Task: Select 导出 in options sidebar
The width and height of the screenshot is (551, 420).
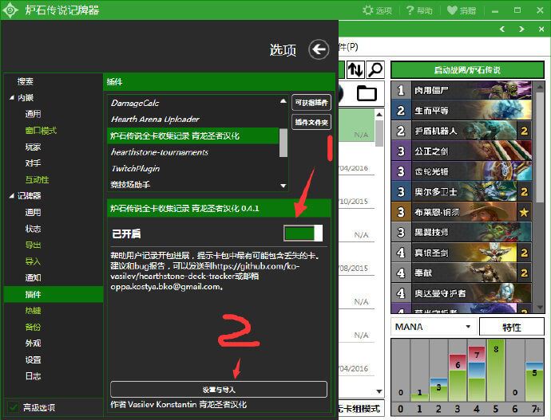Action: [33, 245]
